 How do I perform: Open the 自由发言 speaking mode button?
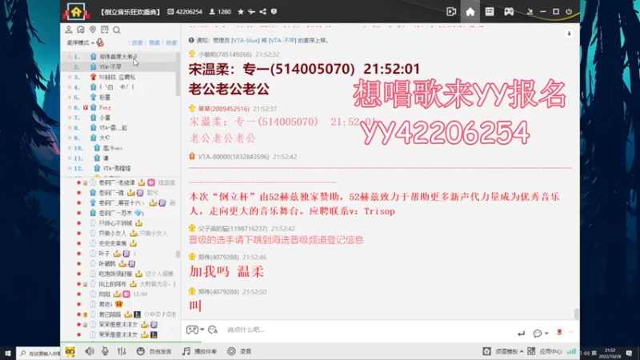point(154,351)
